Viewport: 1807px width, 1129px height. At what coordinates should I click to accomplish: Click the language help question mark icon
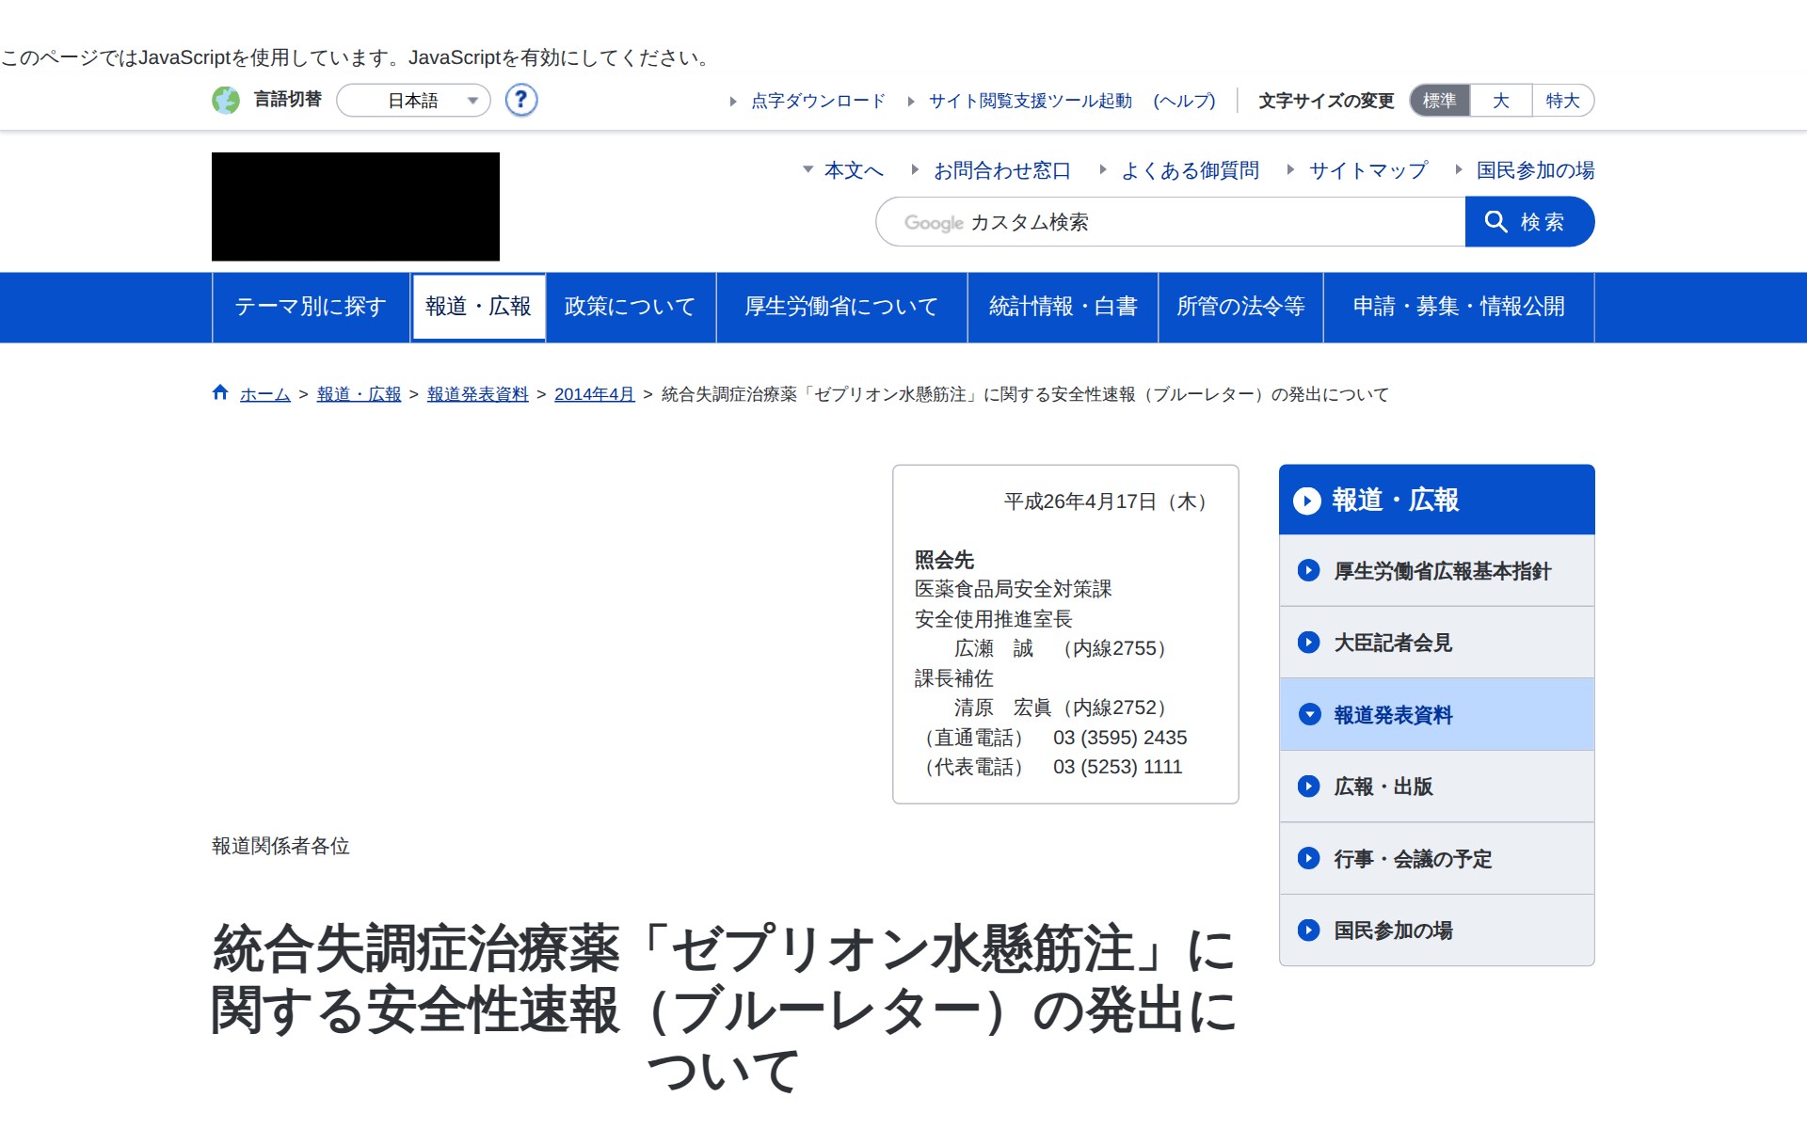pos(520,100)
